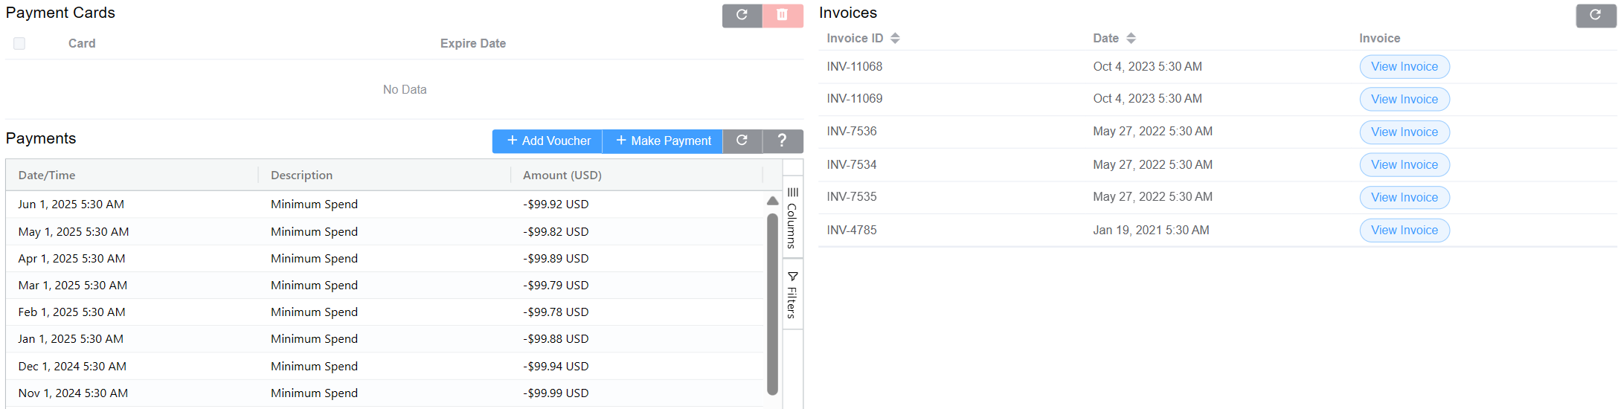Viewport: 1618px width, 409px height.
Task: Open the View Invoice for INV-7536
Action: [1404, 132]
